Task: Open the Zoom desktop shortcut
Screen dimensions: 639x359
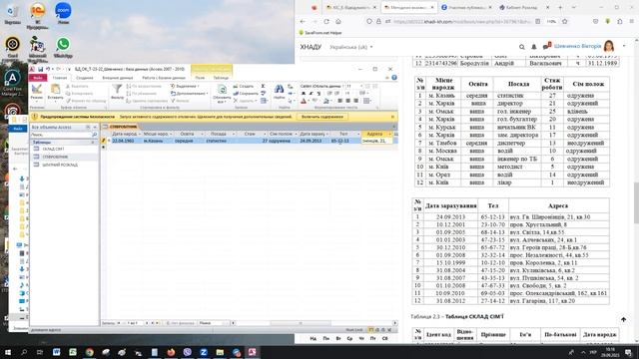Action: [63, 13]
